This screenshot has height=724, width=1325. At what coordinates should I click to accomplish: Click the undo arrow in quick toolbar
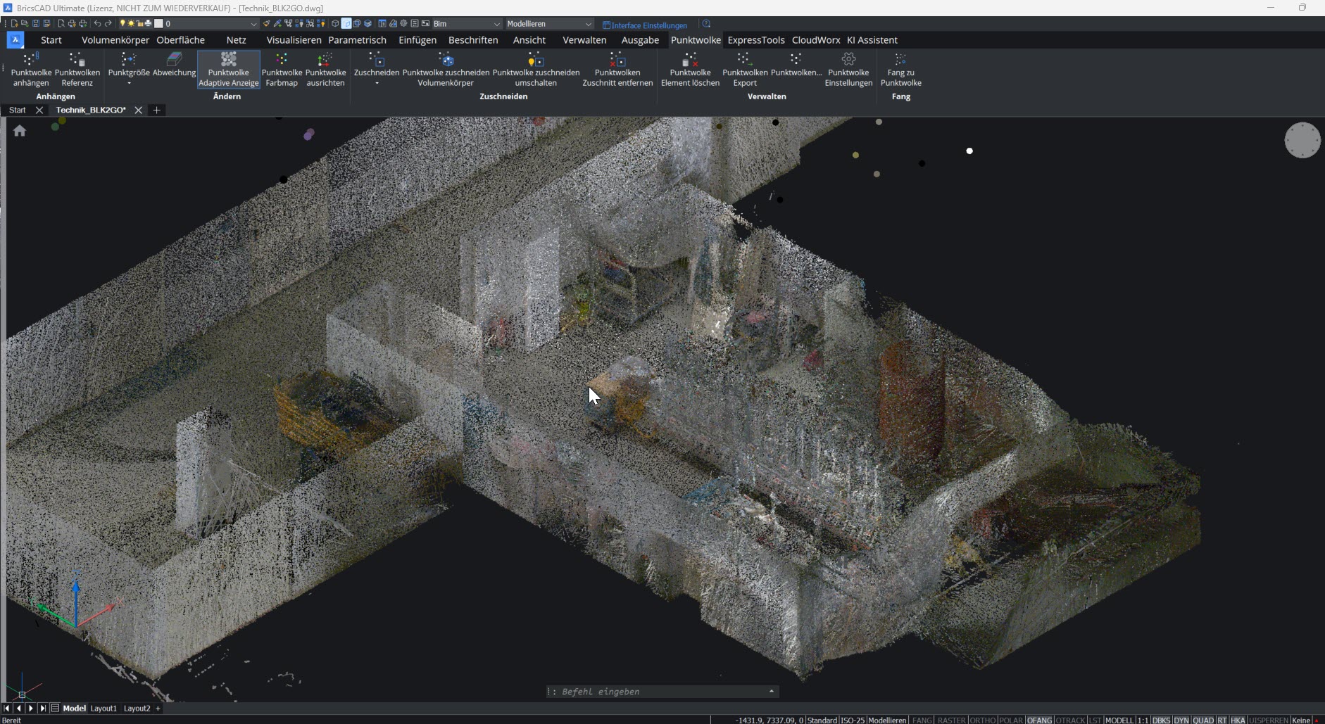pyautogui.click(x=97, y=24)
